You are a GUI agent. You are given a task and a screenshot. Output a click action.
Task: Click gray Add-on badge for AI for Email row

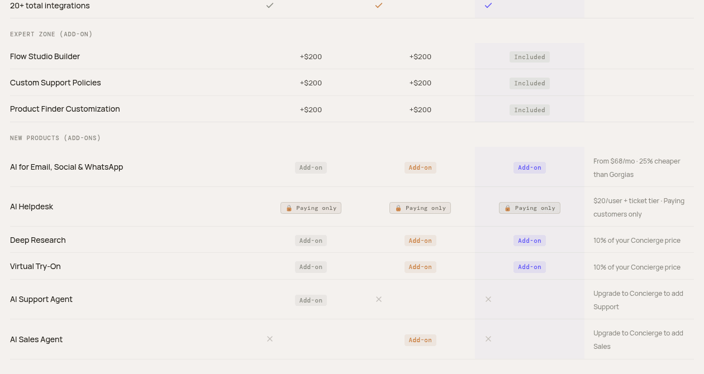[x=311, y=167]
